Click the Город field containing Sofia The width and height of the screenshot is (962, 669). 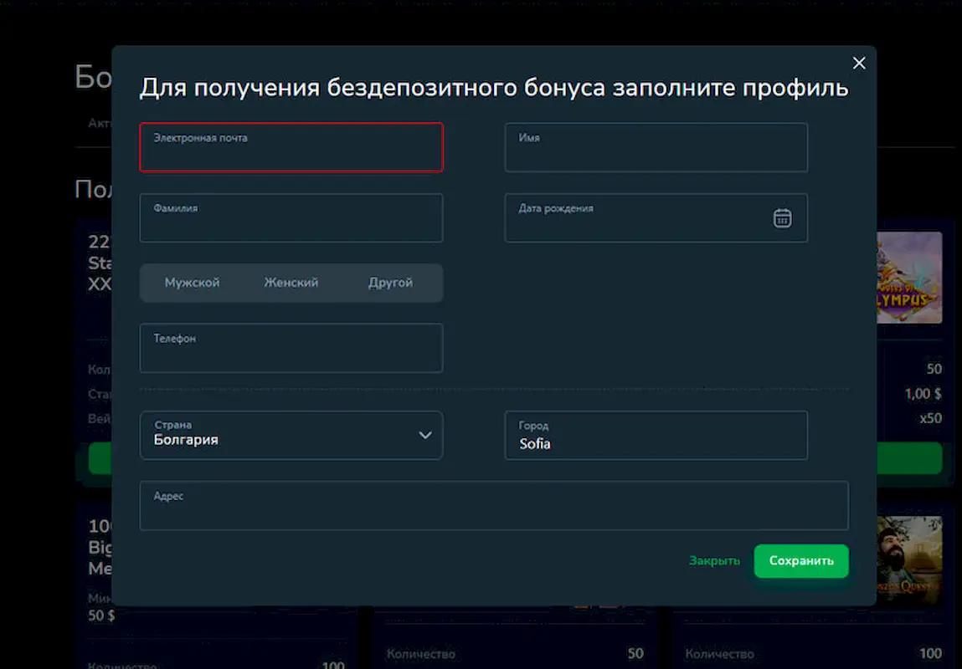(x=656, y=436)
